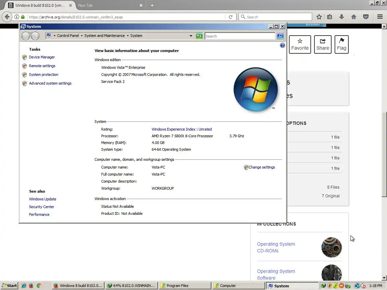Screen dimensions: 387x290
Task: Open Operating System CD-ROMs collection link
Action: point(276,247)
